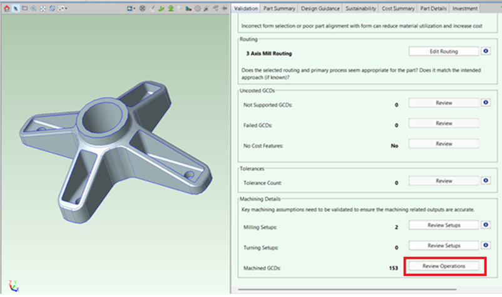The height and width of the screenshot is (297, 502).
Task: Click the fit-to-window view icon
Action: [x=42, y=9]
